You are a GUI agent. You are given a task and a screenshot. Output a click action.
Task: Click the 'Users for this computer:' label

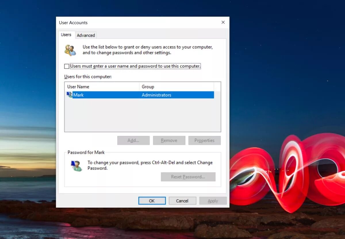point(88,77)
